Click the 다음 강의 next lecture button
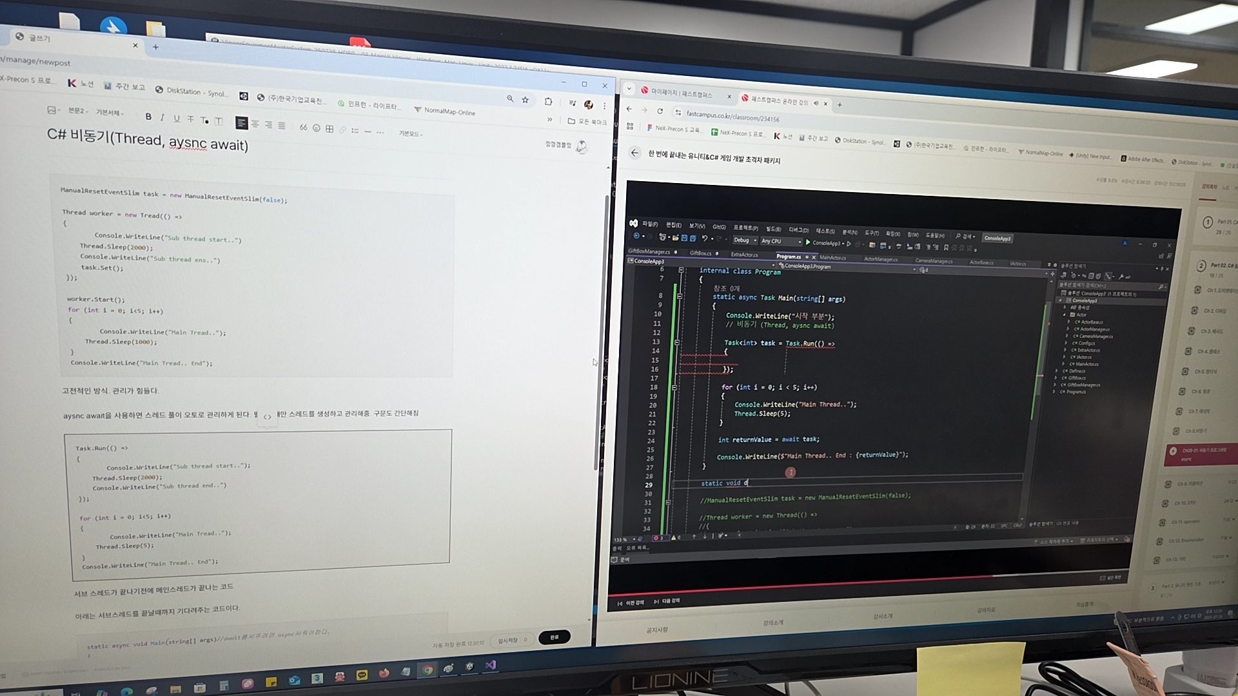Image resolution: width=1238 pixels, height=696 pixels. (x=667, y=601)
